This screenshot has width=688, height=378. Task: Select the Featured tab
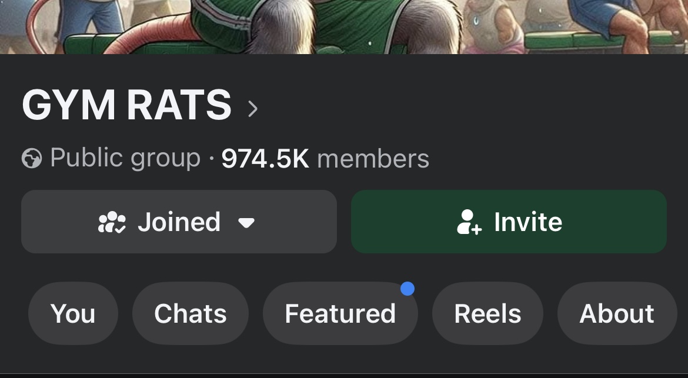340,313
